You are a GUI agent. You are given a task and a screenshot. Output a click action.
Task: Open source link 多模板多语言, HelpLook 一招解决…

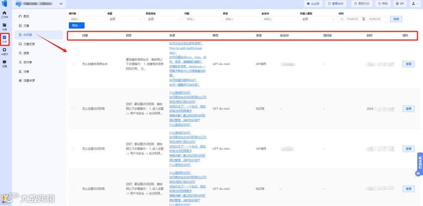188,71
